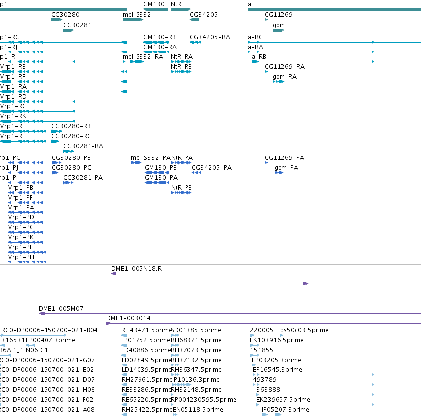Click the a-RA transcript label
Screen dimensions: 421x417
click(x=255, y=47)
